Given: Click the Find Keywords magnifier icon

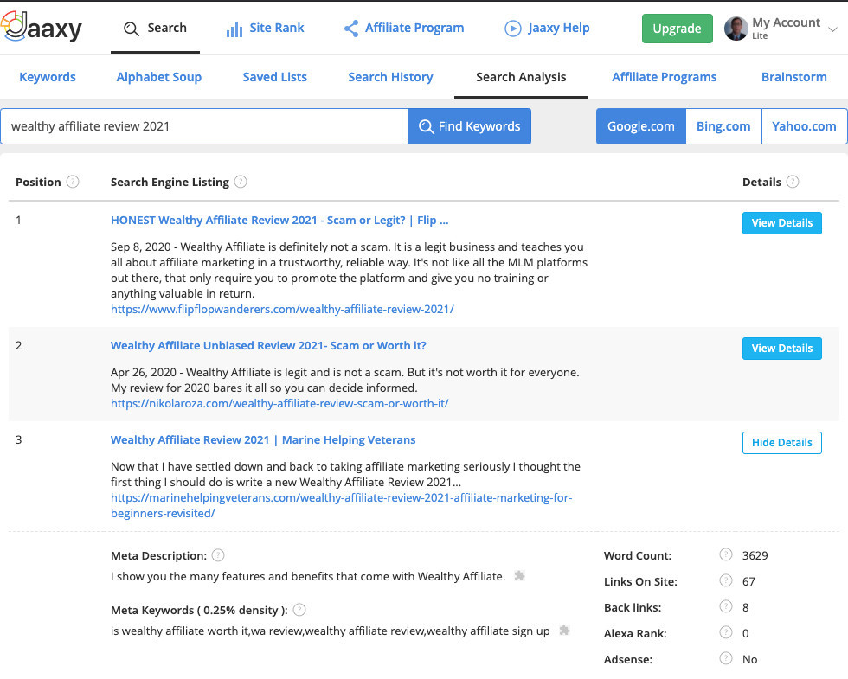Looking at the screenshot, I should pos(426,126).
